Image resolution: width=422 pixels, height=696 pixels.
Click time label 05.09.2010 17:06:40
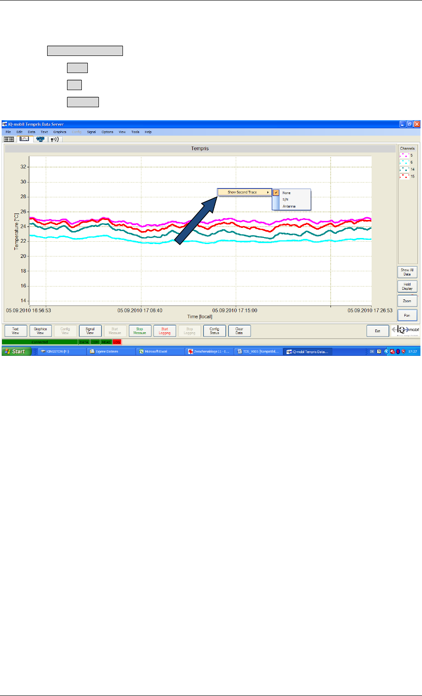(141, 311)
